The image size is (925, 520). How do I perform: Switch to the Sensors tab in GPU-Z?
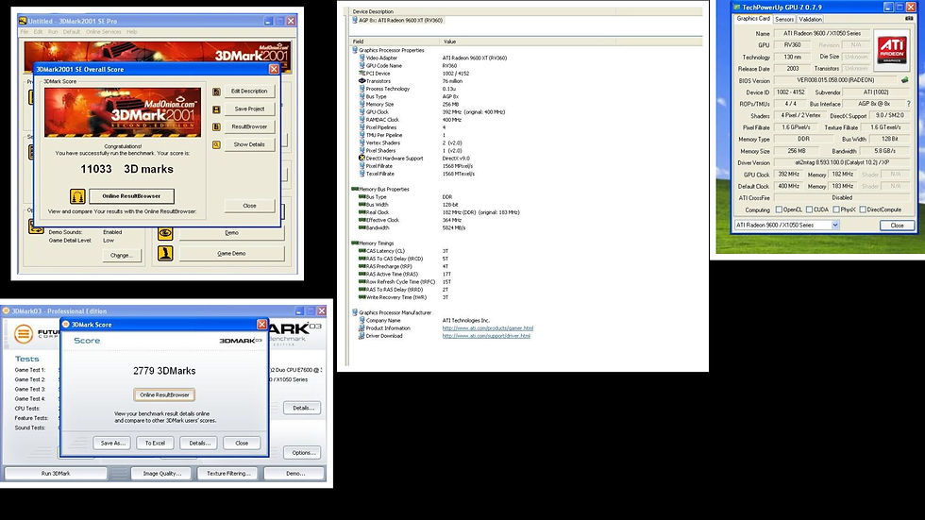pos(784,19)
